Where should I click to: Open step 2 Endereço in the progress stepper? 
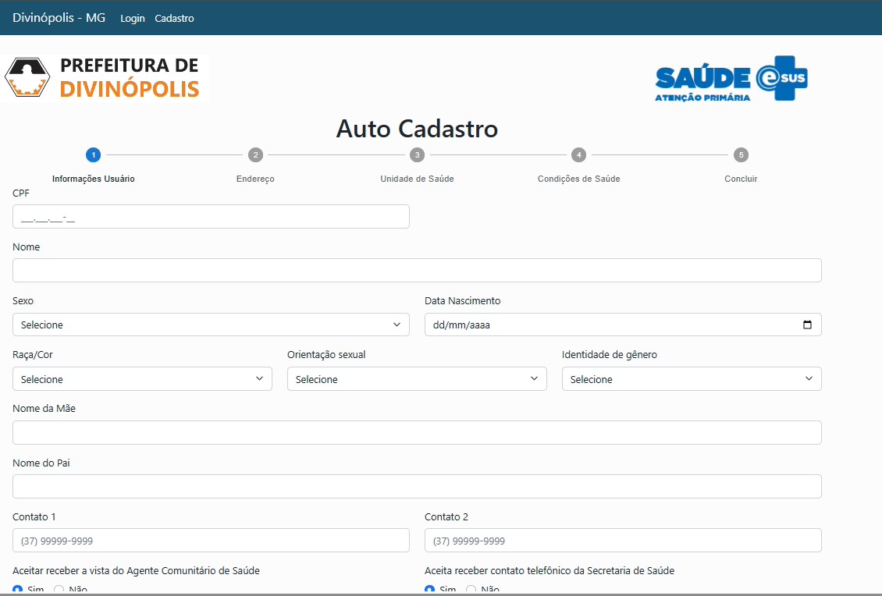[255, 154]
